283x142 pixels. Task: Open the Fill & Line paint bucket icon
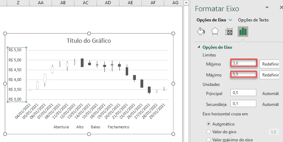[x=201, y=32]
